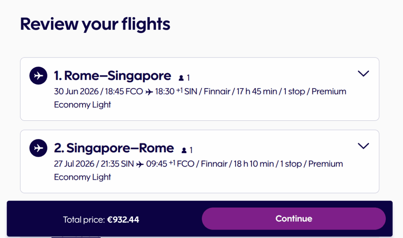403x238 pixels.
Task: Click the +1 day indicator before FCO arrival
Action: (172, 162)
